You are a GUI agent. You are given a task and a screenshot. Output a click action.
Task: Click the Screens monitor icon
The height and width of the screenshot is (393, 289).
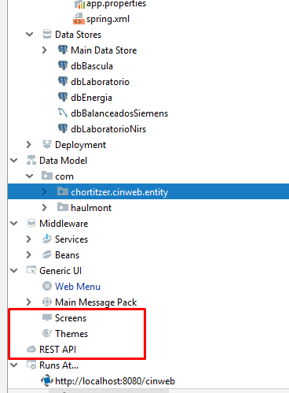(47, 318)
